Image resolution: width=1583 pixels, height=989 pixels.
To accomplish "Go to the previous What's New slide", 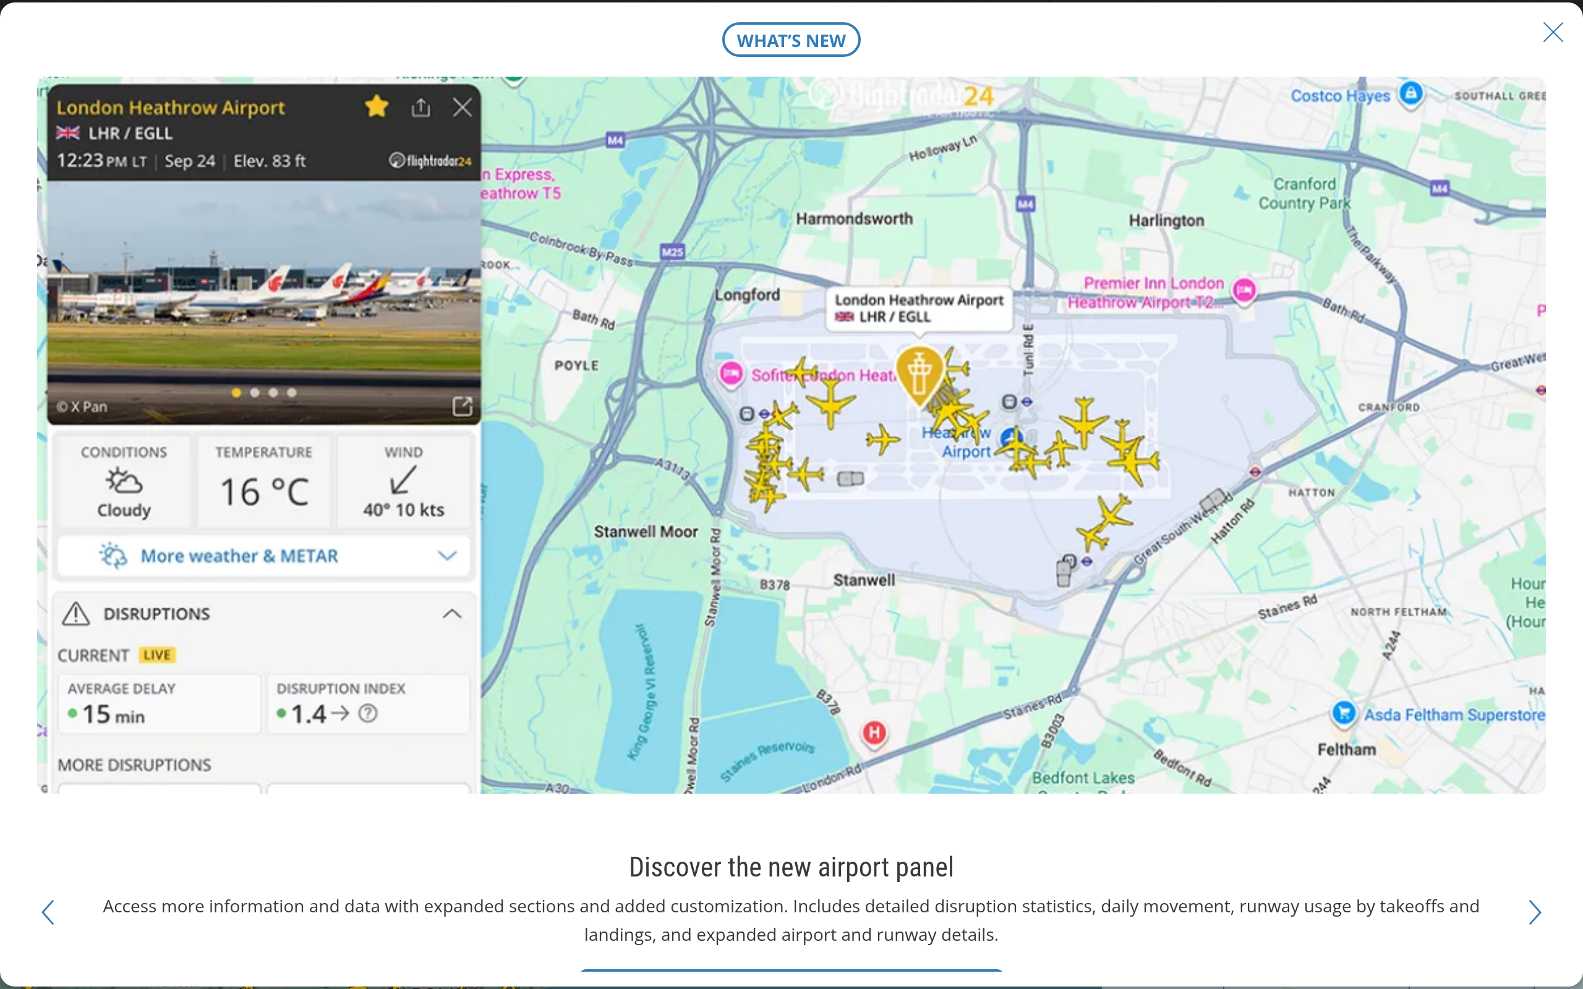I will (x=48, y=912).
